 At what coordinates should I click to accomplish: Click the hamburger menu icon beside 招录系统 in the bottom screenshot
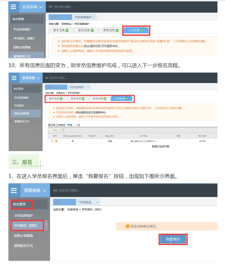[x=14, y=190]
